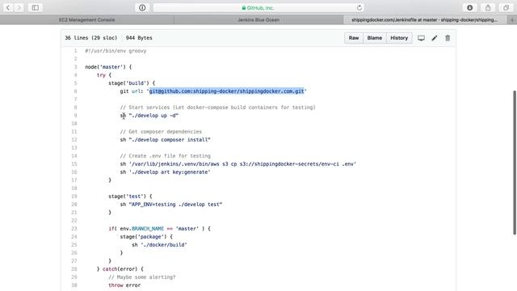Open the Share icon
The image size is (517, 291).
point(488,7)
